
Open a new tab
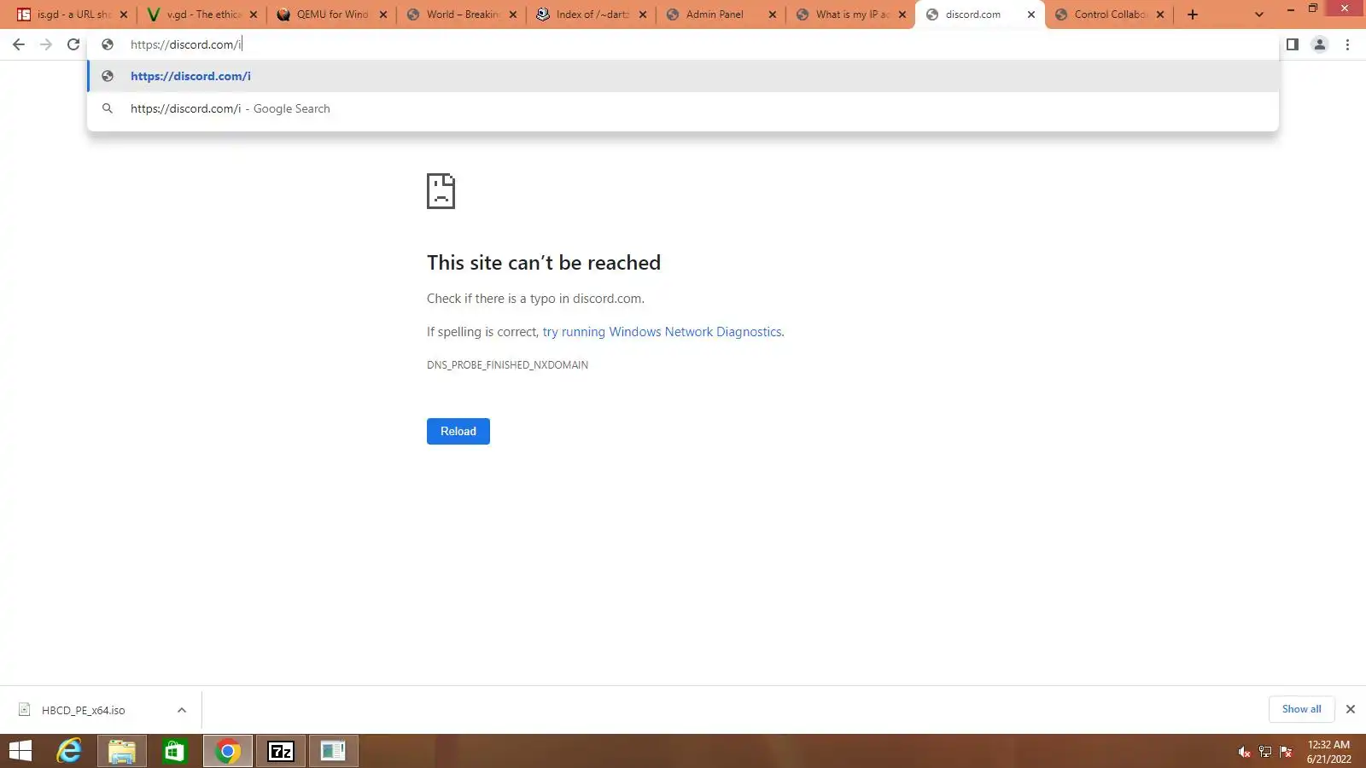pos(1193,15)
